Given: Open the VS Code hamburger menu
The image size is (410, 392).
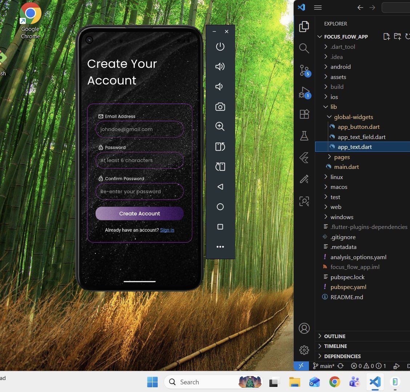Looking at the screenshot, I should tap(318, 7).
